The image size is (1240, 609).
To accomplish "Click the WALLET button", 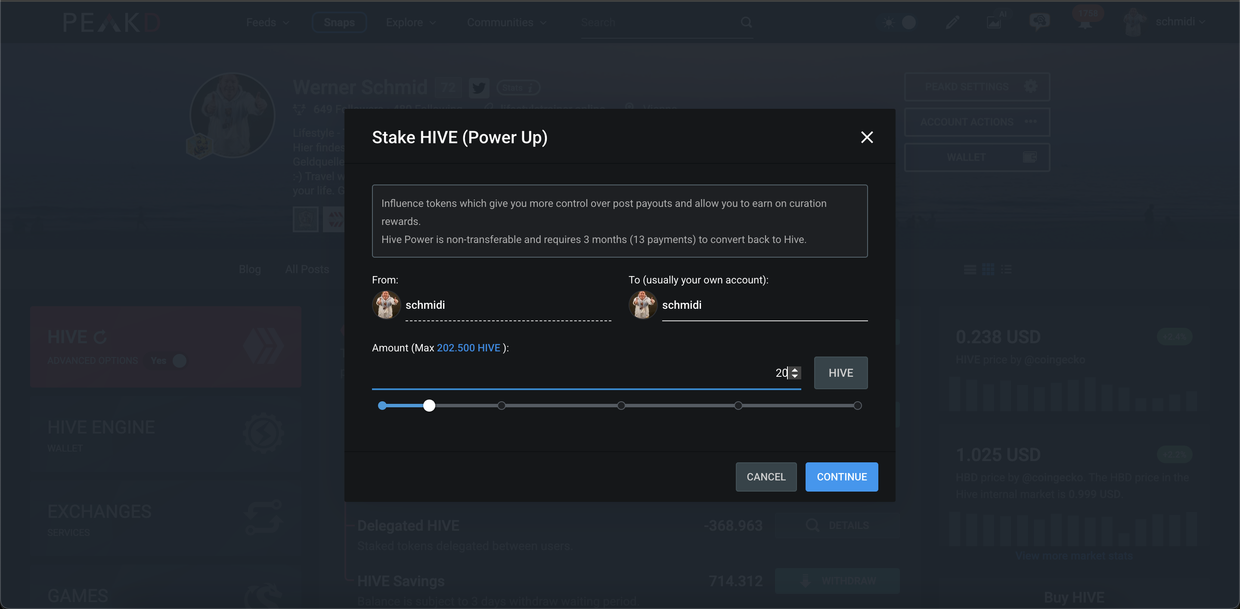I will (976, 157).
